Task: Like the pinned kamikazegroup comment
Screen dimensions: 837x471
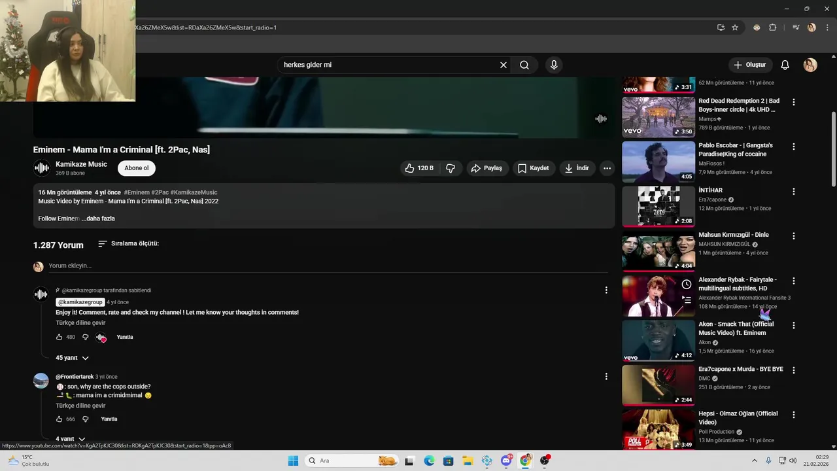Action: click(x=59, y=337)
